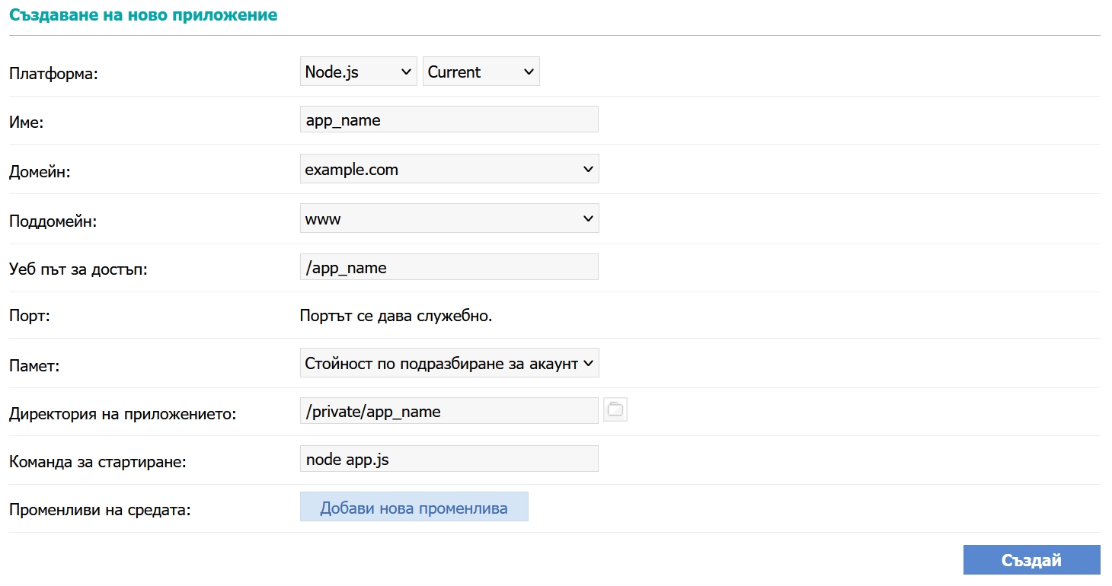This screenshot has width=1112, height=586.
Task: Click the Домейн label
Action: (x=40, y=172)
